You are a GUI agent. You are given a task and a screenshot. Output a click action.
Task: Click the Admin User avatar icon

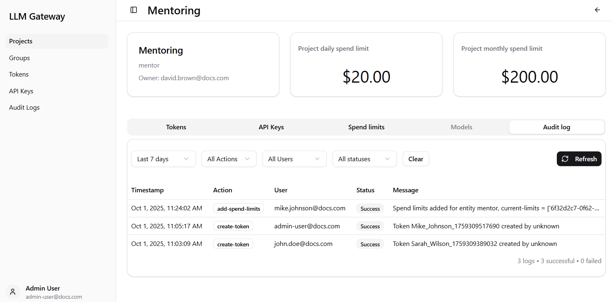pyautogui.click(x=12, y=291)
